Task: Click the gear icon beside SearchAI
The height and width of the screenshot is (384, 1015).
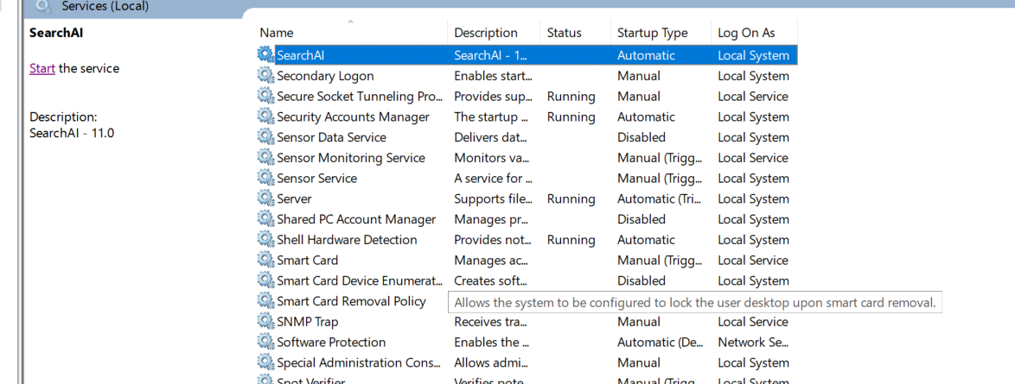Action: pyautogui.click(x=266, y=55)
